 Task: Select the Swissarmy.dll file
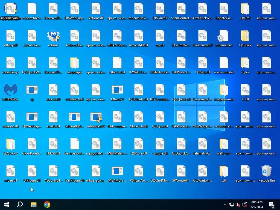tap(203, 36)
